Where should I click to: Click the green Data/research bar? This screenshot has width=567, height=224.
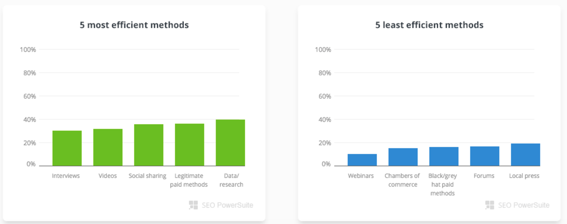coord(230,143)
